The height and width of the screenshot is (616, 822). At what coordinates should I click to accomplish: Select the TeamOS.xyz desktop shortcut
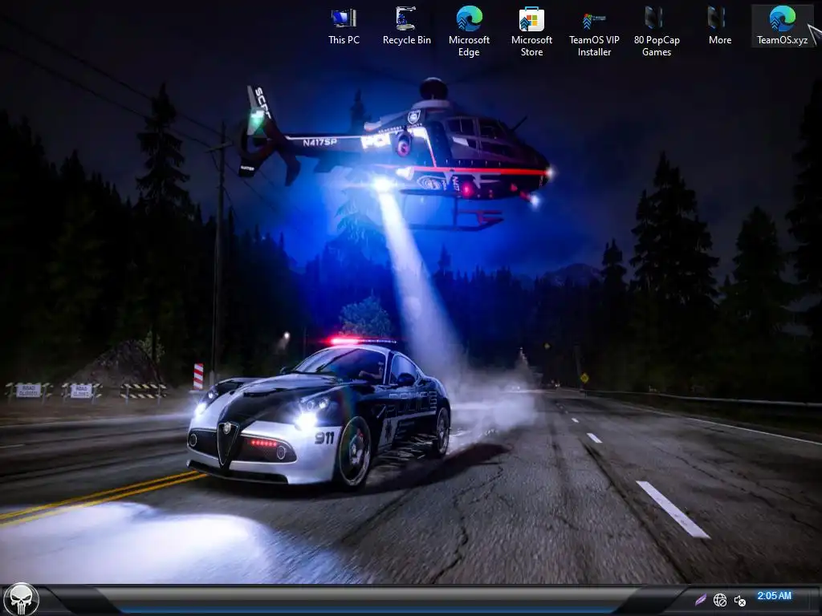point(782,26)
